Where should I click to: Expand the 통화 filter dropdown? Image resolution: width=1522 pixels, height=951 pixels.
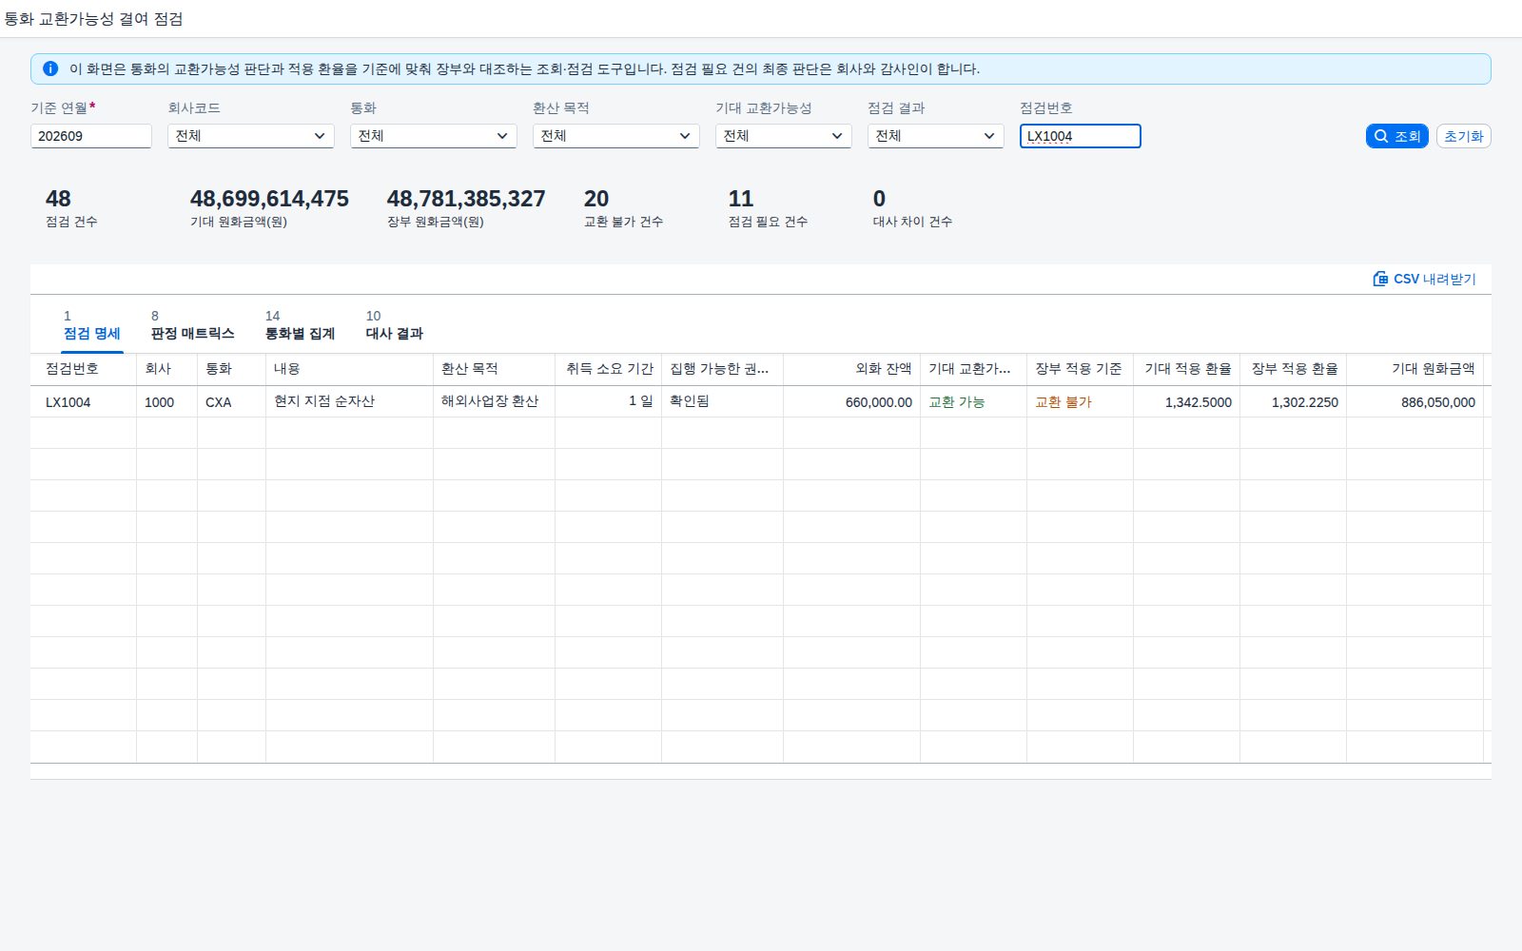tap(434, 136)
